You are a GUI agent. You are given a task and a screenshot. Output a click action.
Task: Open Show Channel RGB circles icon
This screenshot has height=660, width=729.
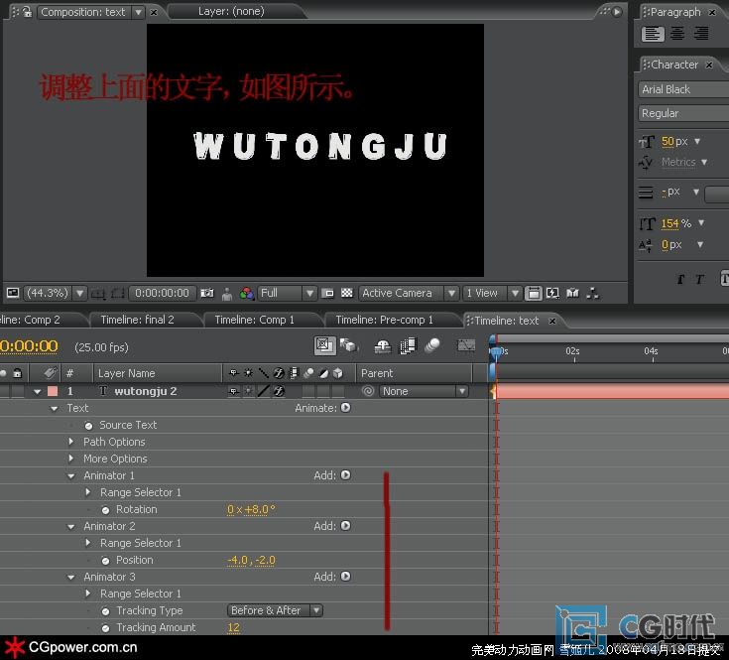click(x=246, y=294)
